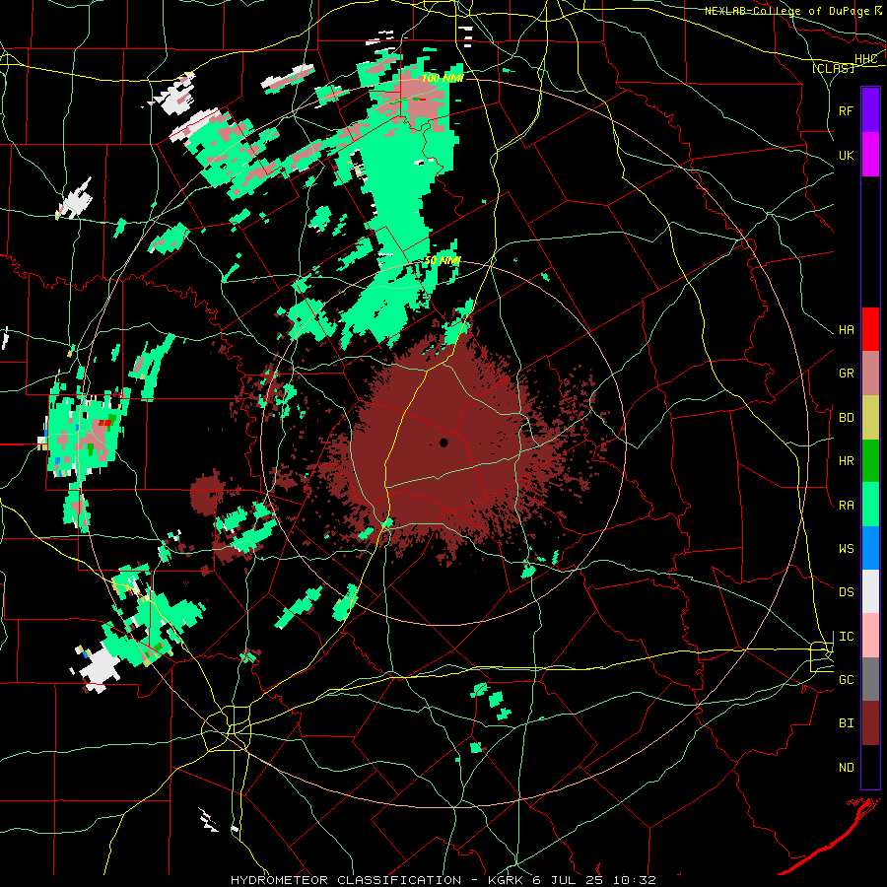The image size is (887, 887).
Task: Click the [CLAS] label
Action: pyautogui.click(x=833, y=68)
